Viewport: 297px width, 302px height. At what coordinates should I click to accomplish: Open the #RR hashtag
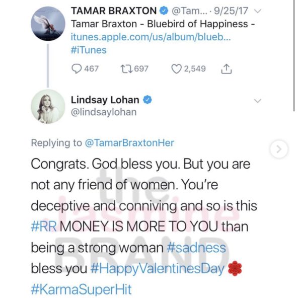click(44, 226)
